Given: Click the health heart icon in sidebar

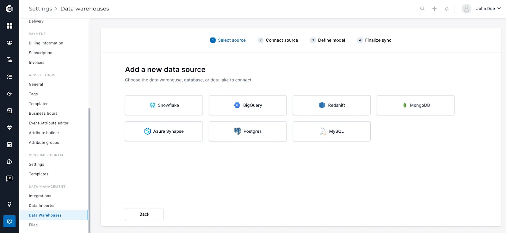Looking at the screenshot, I should [9, 127].
